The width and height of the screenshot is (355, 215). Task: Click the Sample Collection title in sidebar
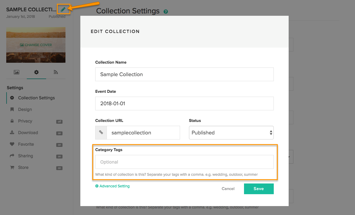[x=31, y=10]
